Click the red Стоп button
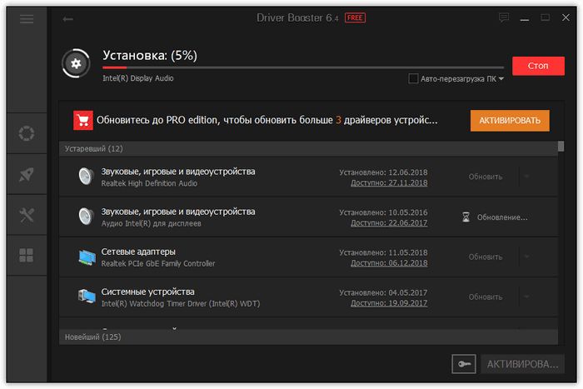Screen dimensions: 583x389 coord(538,66)
